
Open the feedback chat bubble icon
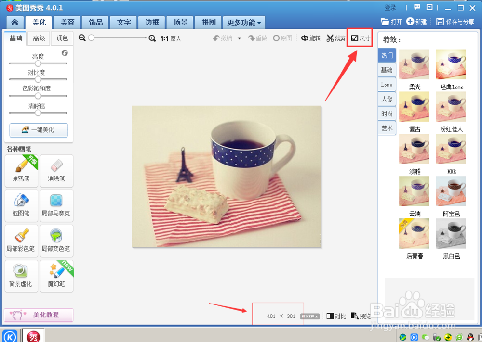(417, 7)
